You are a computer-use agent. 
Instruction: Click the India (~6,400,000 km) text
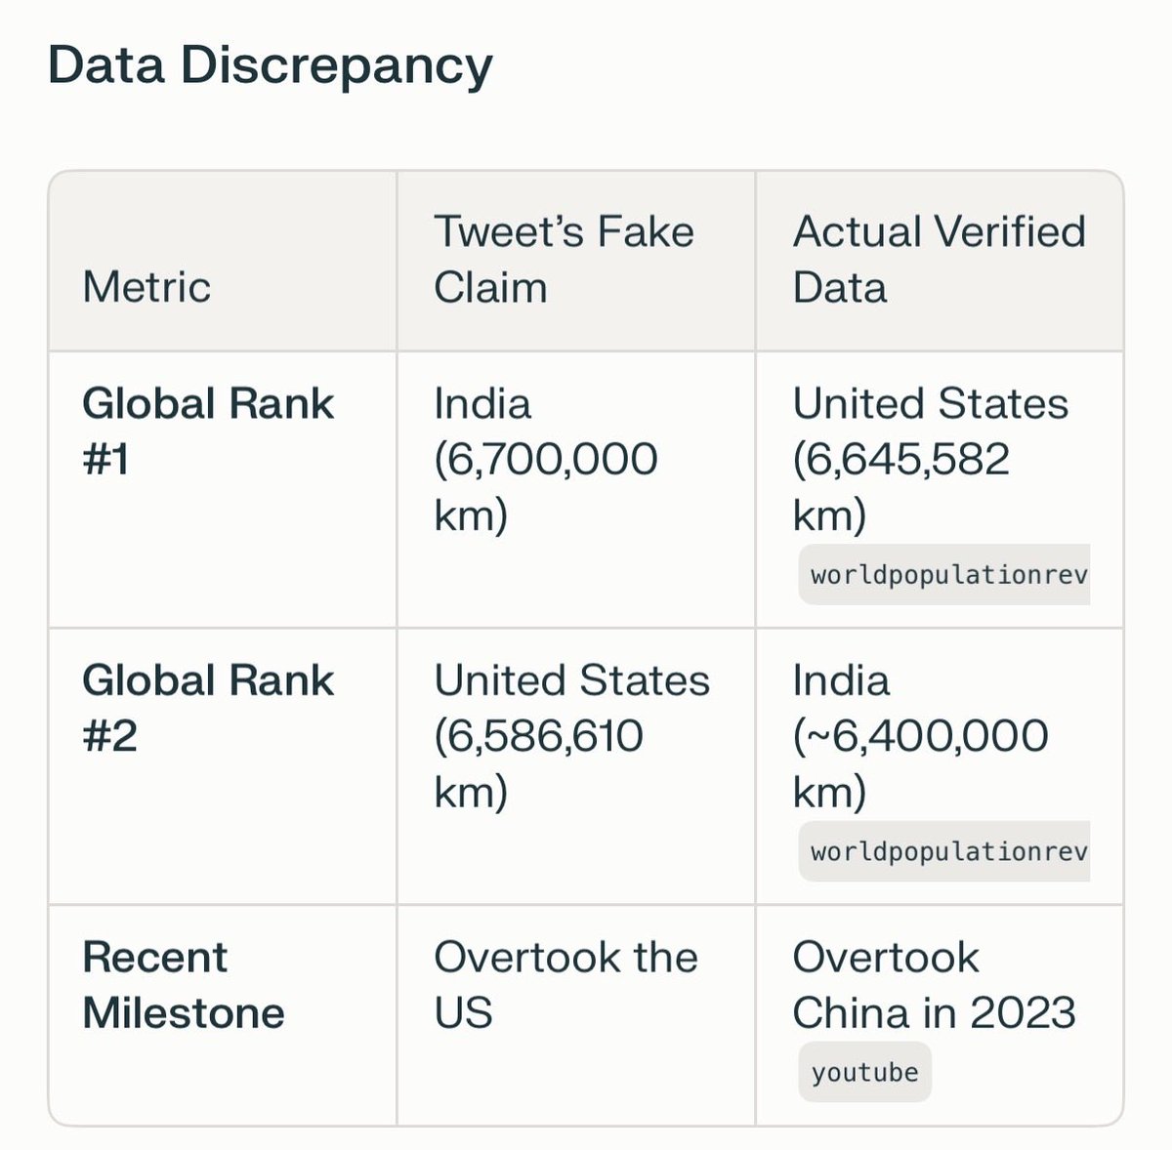coord(921,736)
